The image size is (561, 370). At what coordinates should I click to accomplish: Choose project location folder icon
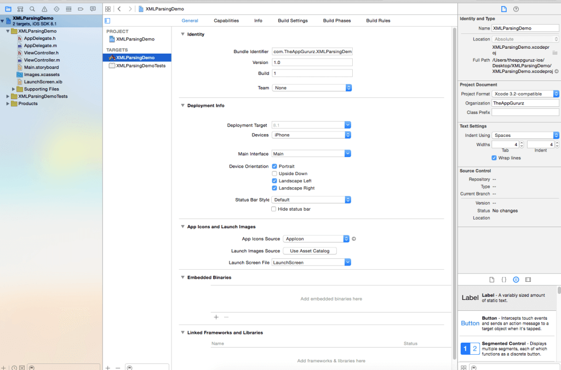(554, 53)
